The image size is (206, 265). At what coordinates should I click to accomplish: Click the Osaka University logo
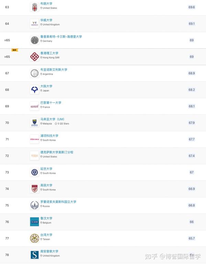(x=34, y=90)
